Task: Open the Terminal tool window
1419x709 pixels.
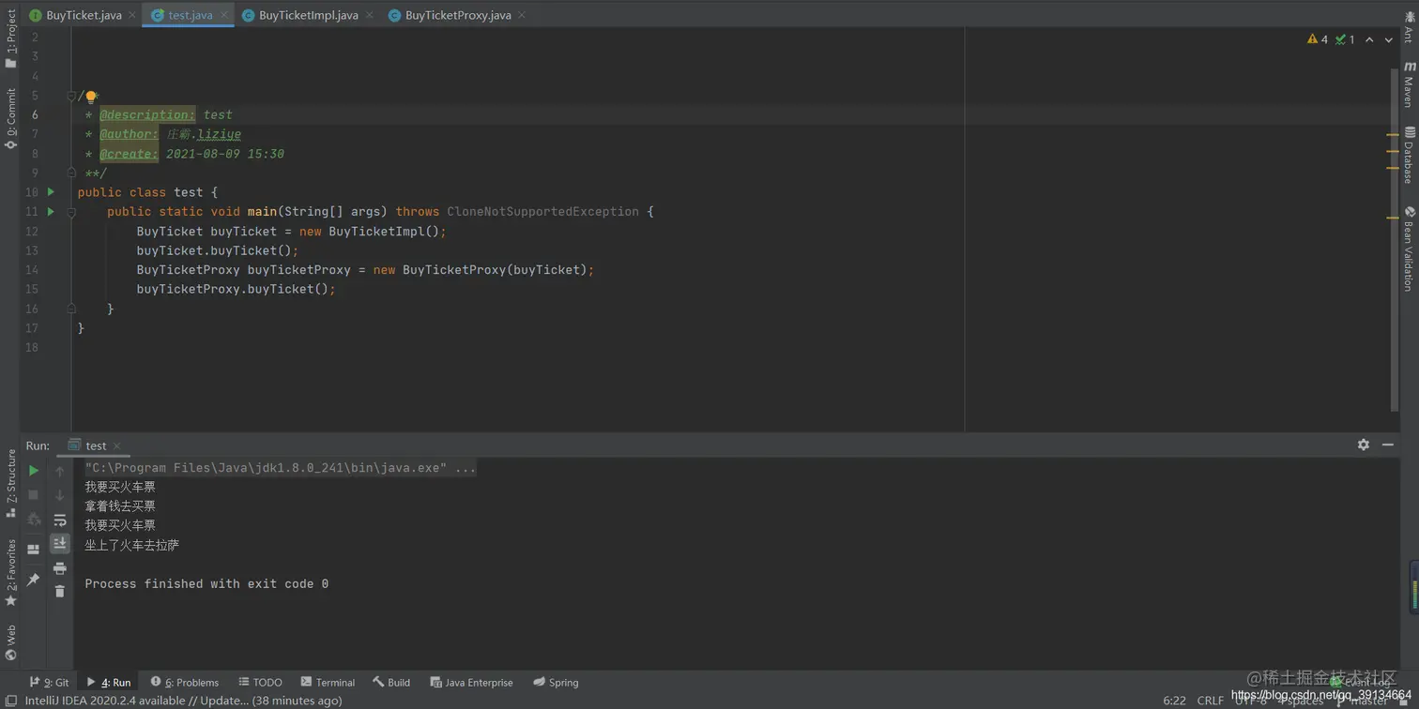Action: tap(328, 682)
